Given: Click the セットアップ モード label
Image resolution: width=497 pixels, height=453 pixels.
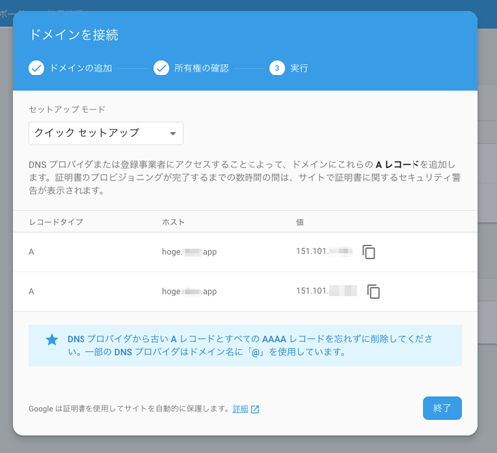Looking at the screenshot, I should click(x=68, y=109).
